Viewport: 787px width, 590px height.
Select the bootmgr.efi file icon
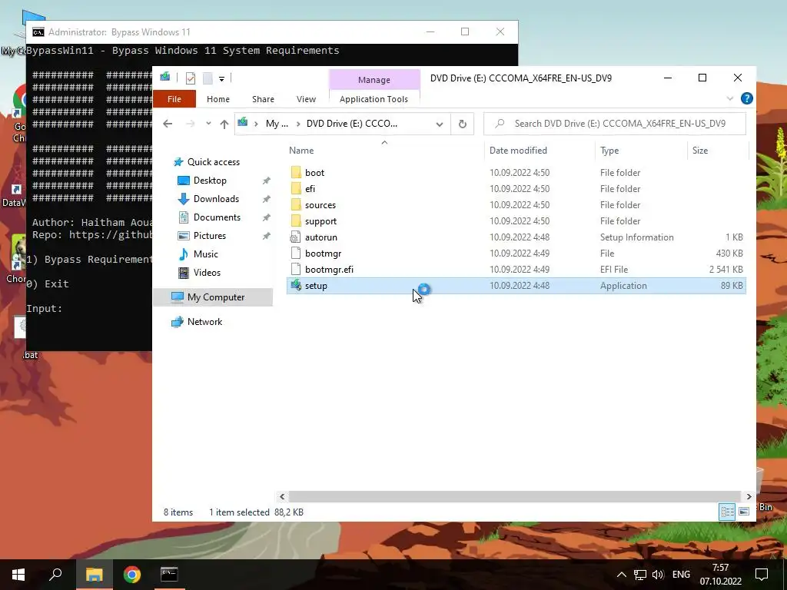point(296,270)
